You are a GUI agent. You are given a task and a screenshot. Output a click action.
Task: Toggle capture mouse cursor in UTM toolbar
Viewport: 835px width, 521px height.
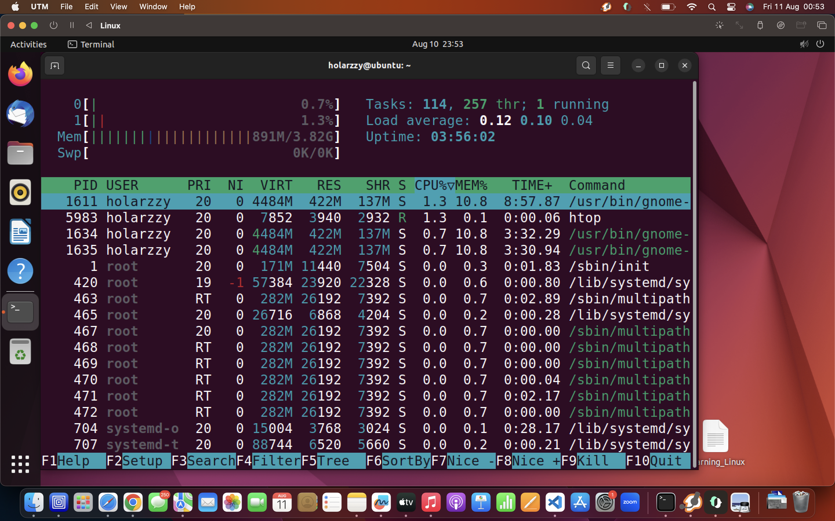point(719,25)
